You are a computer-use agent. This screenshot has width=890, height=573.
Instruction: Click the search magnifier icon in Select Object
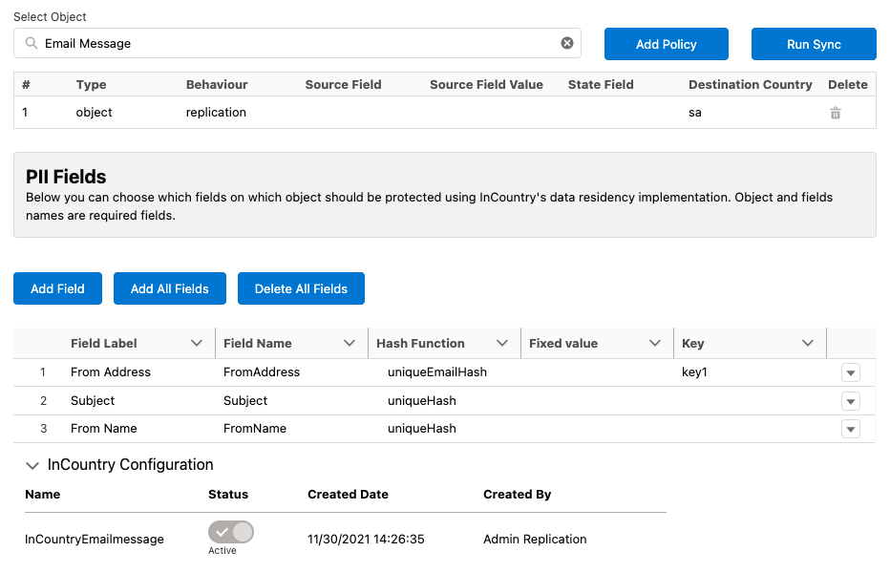[32, 43]
